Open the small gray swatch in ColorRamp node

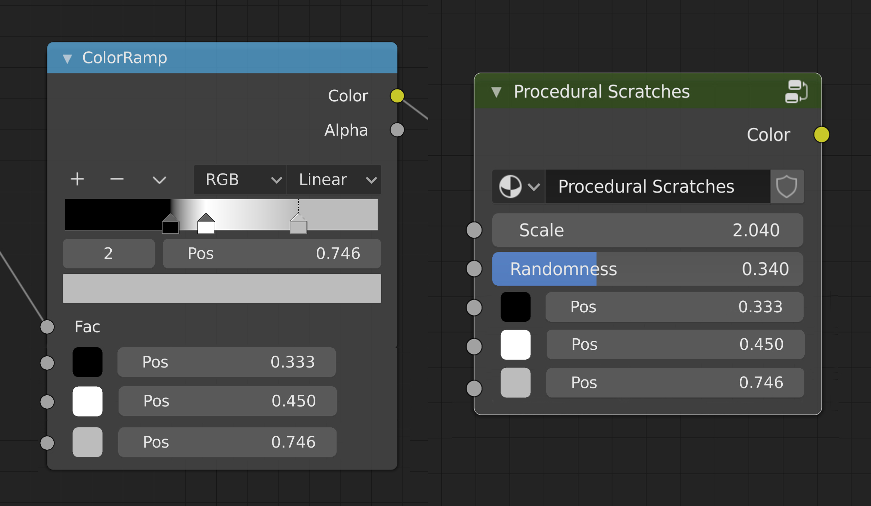point(88,442)
